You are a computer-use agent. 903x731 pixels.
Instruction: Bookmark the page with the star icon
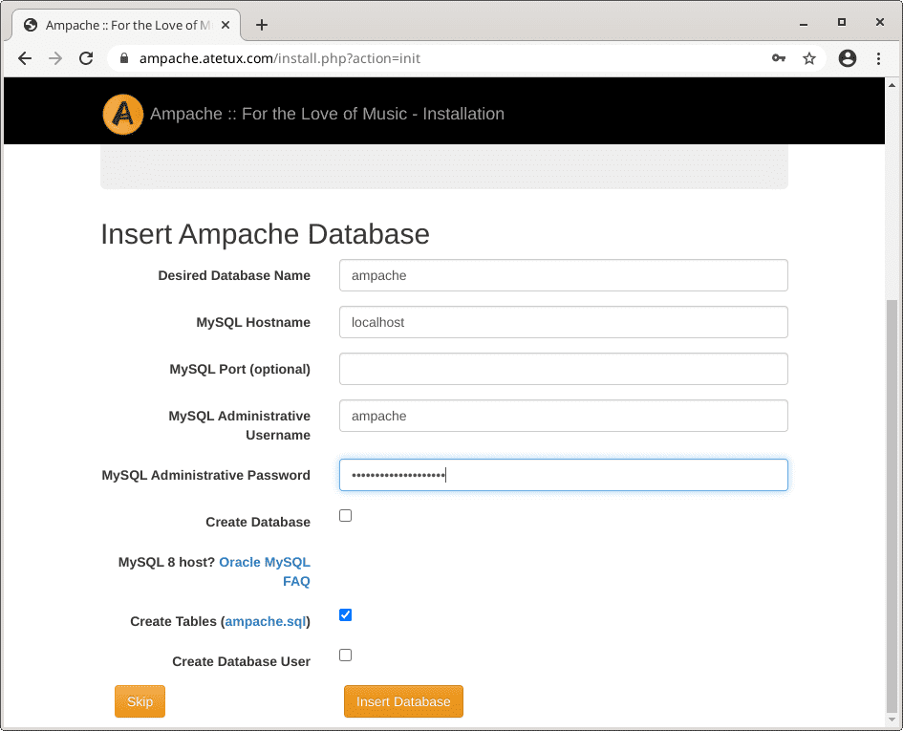[x=809, y=58]
